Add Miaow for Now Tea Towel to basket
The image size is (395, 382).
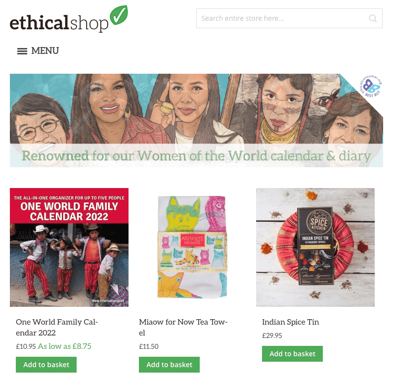pyautogui.click(x=169, y=365)
